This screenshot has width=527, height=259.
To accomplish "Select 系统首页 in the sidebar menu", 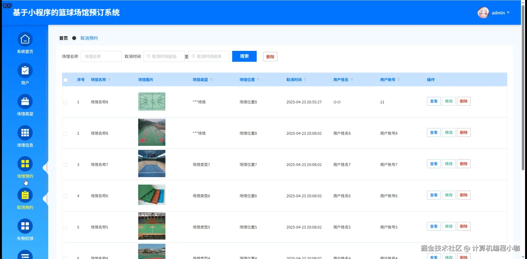I will [x=25, y=52].
